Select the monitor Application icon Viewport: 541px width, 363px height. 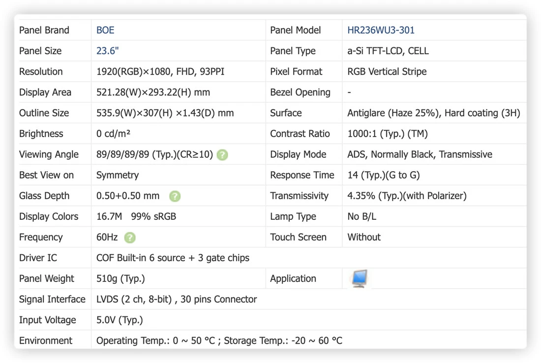coord(359,278)
